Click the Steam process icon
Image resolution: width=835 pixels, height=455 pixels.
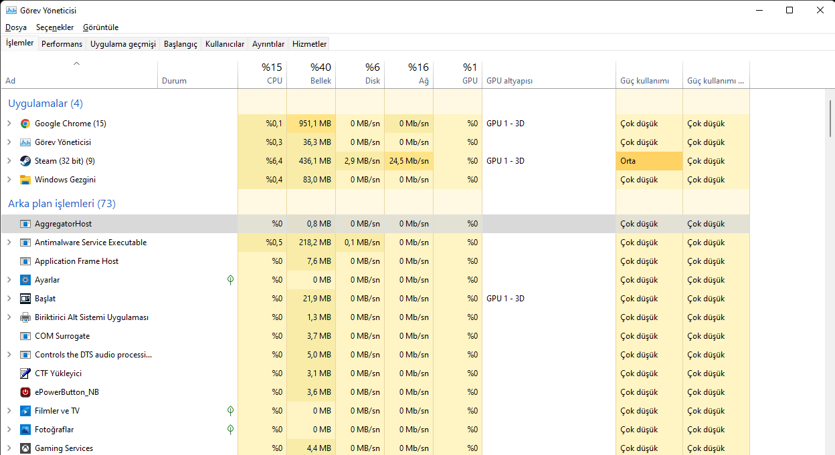click(25, 161)
